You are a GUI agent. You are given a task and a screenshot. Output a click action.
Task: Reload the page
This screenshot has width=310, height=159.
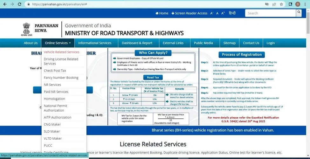coord(19,4)
